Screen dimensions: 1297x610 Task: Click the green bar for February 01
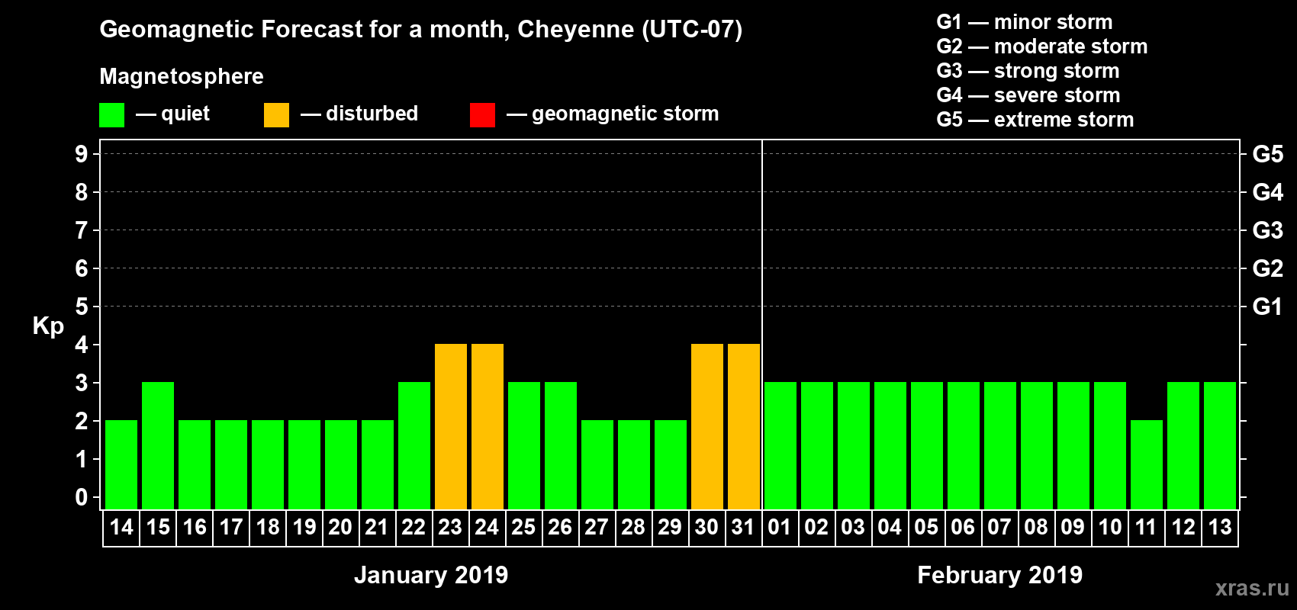point(780,445)
